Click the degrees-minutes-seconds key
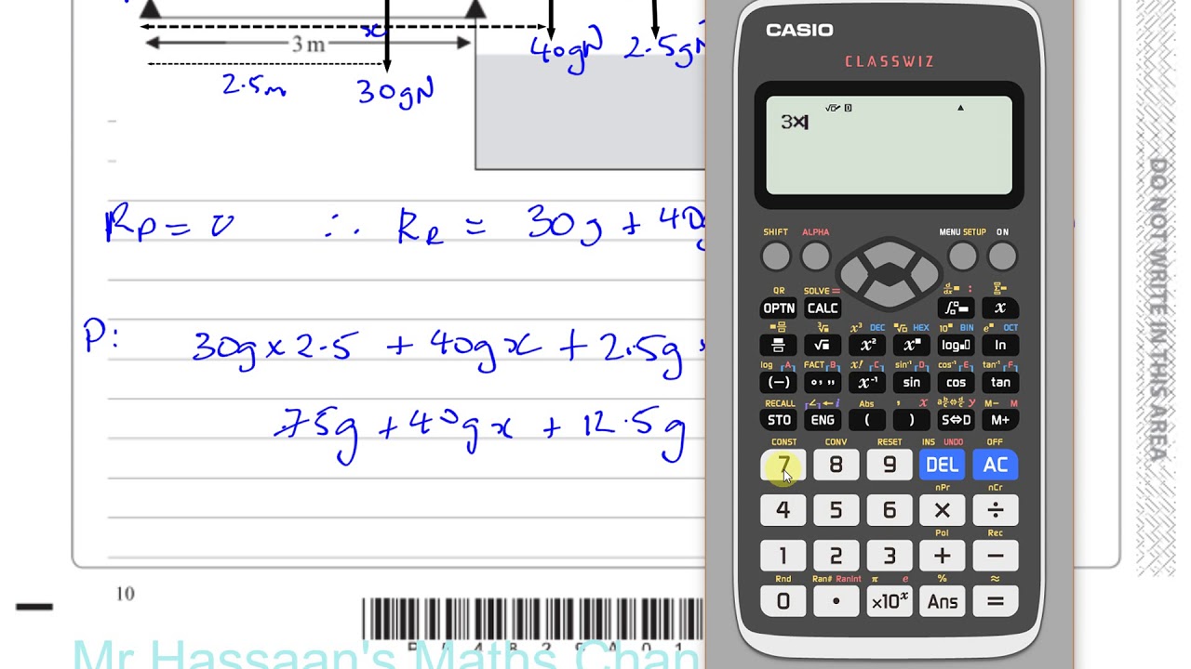Screen dimensions: 1191x669 pos(823,382)
